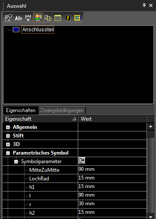
Task: Click the MitteZuMitte value 90 mm
Action: pyautogui.click(x=86, y=169)
